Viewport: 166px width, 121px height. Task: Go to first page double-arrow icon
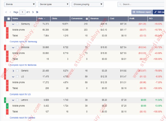6,12
